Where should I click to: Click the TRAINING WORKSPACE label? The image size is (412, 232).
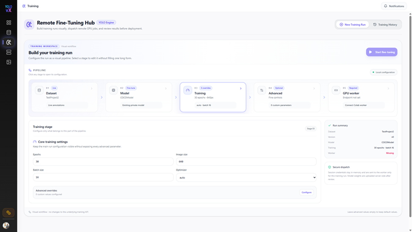click(44, 46)
